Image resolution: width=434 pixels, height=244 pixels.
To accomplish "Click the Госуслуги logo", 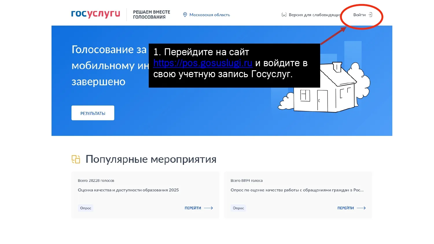I will [x=95, y=14].
